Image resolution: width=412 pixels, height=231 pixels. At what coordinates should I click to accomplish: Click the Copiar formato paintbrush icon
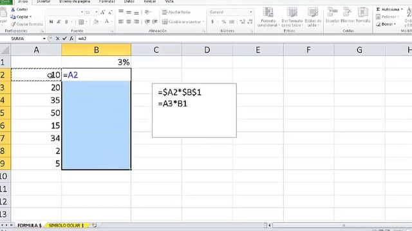click(x=13, y=24)
